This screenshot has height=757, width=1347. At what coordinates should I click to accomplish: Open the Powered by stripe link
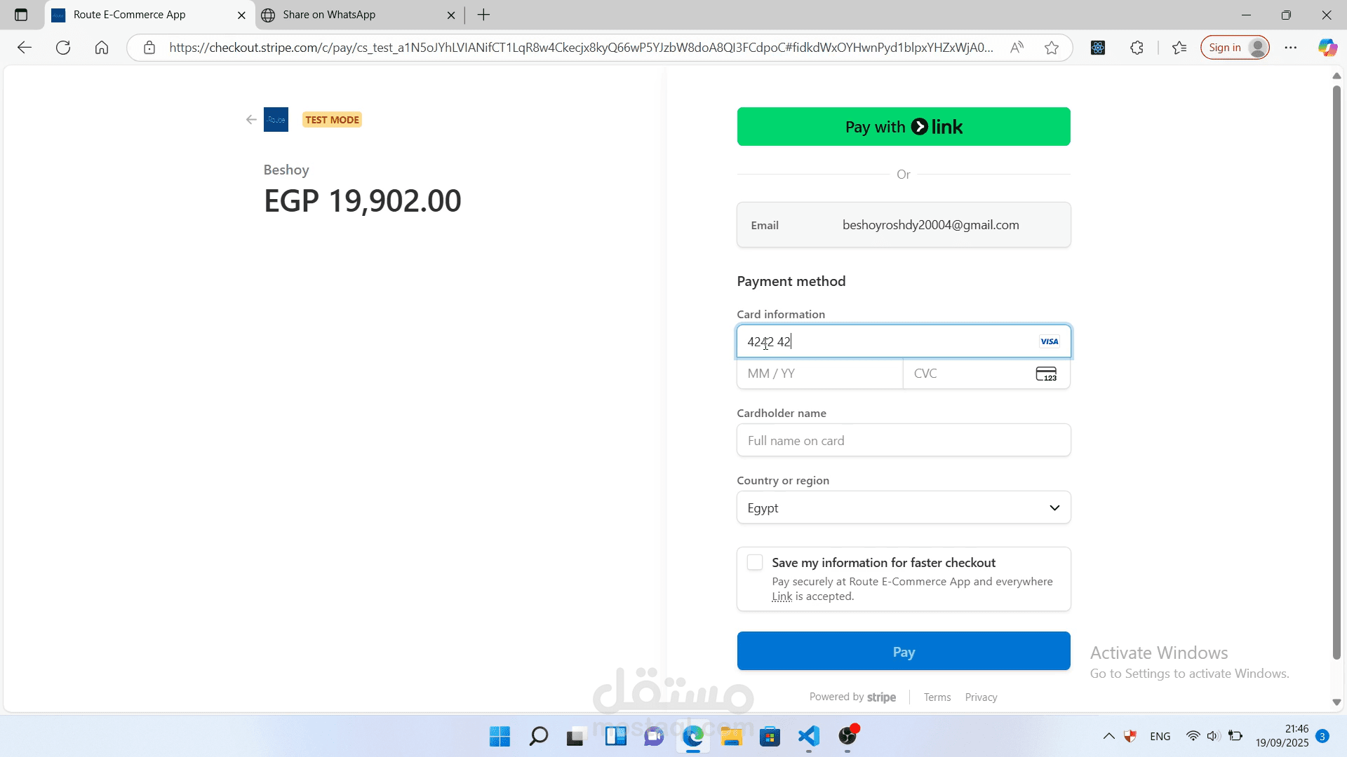pos(852,697)
